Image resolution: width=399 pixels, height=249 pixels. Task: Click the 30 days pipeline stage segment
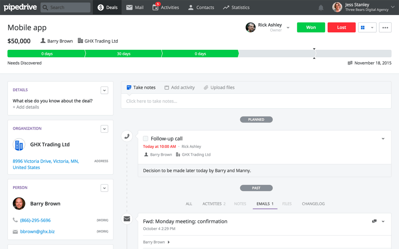124,53
